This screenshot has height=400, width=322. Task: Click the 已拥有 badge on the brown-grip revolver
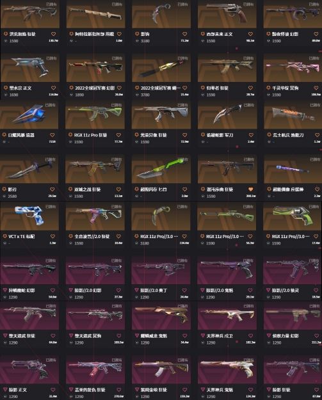[248, 4]
